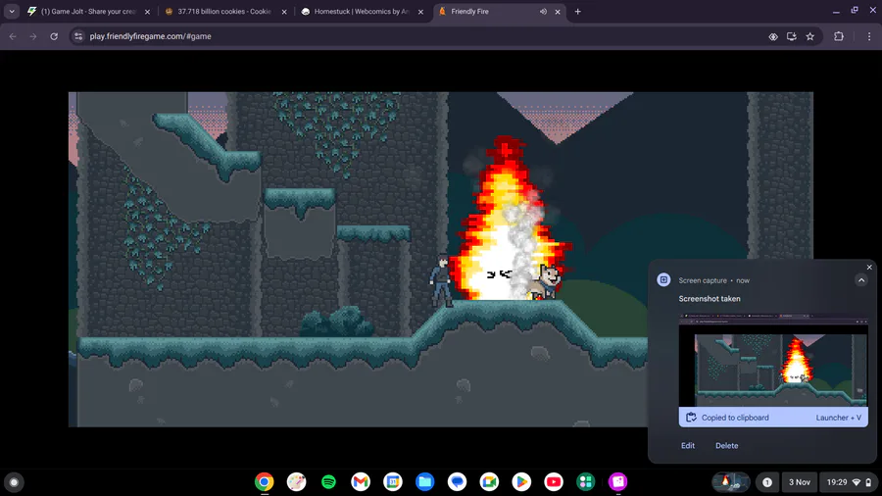Screen dimensions: 882x496
Task: Open the screenshot preview thumbnail
Action: pos(773,360)
